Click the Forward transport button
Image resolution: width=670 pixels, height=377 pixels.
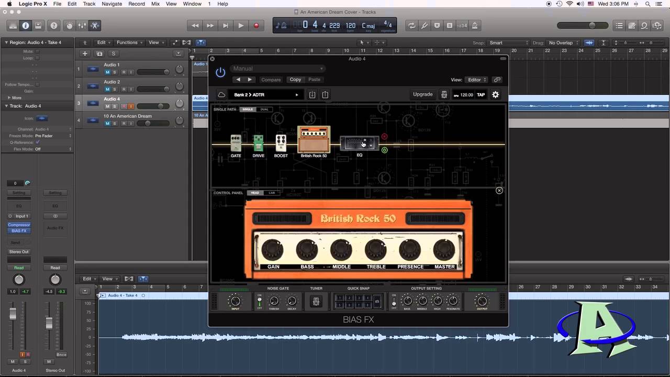(210, 25)
